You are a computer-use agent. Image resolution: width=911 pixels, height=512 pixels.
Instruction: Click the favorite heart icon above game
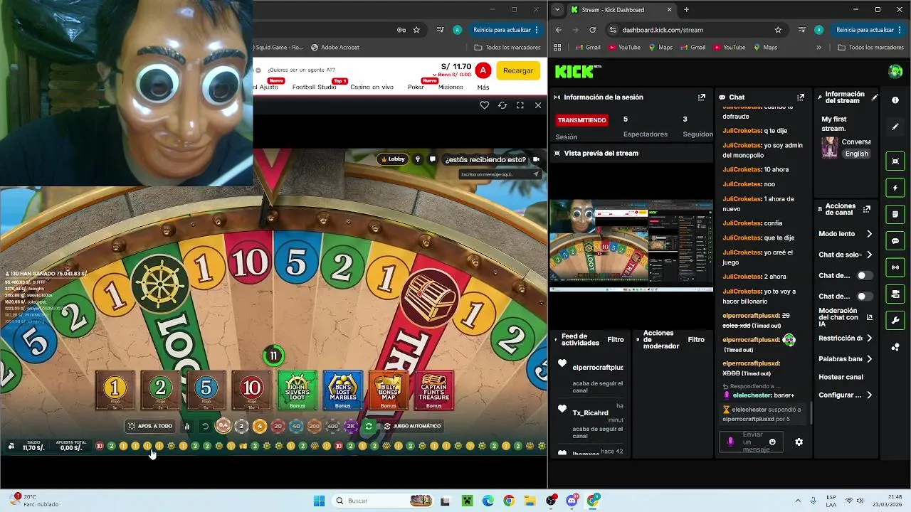484,105
